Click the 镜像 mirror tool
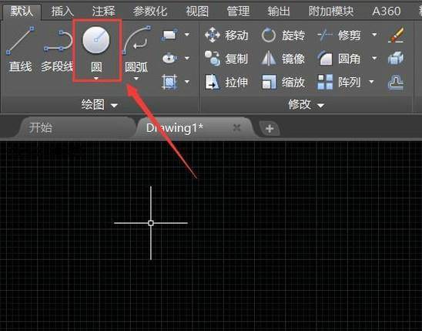Viewport: 422px width, 331px height. pyautogui.click(x=283, y=59)
